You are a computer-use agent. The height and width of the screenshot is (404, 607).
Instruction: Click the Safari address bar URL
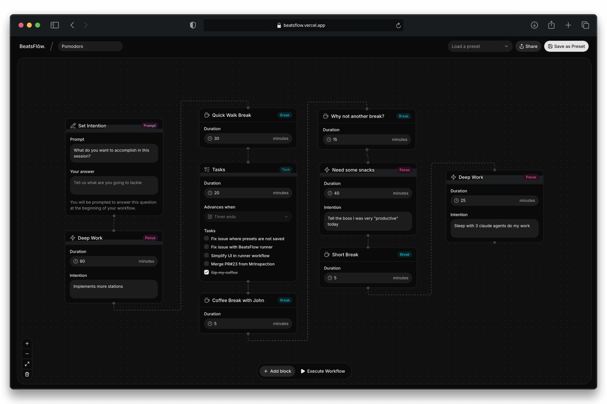[x=304, y=25]
